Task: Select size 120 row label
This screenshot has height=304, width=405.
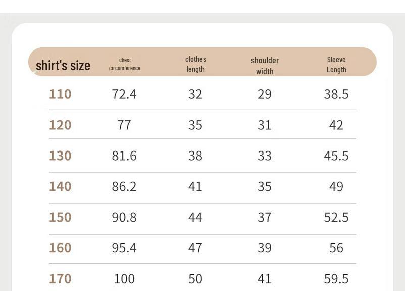Action: point(60,125)
